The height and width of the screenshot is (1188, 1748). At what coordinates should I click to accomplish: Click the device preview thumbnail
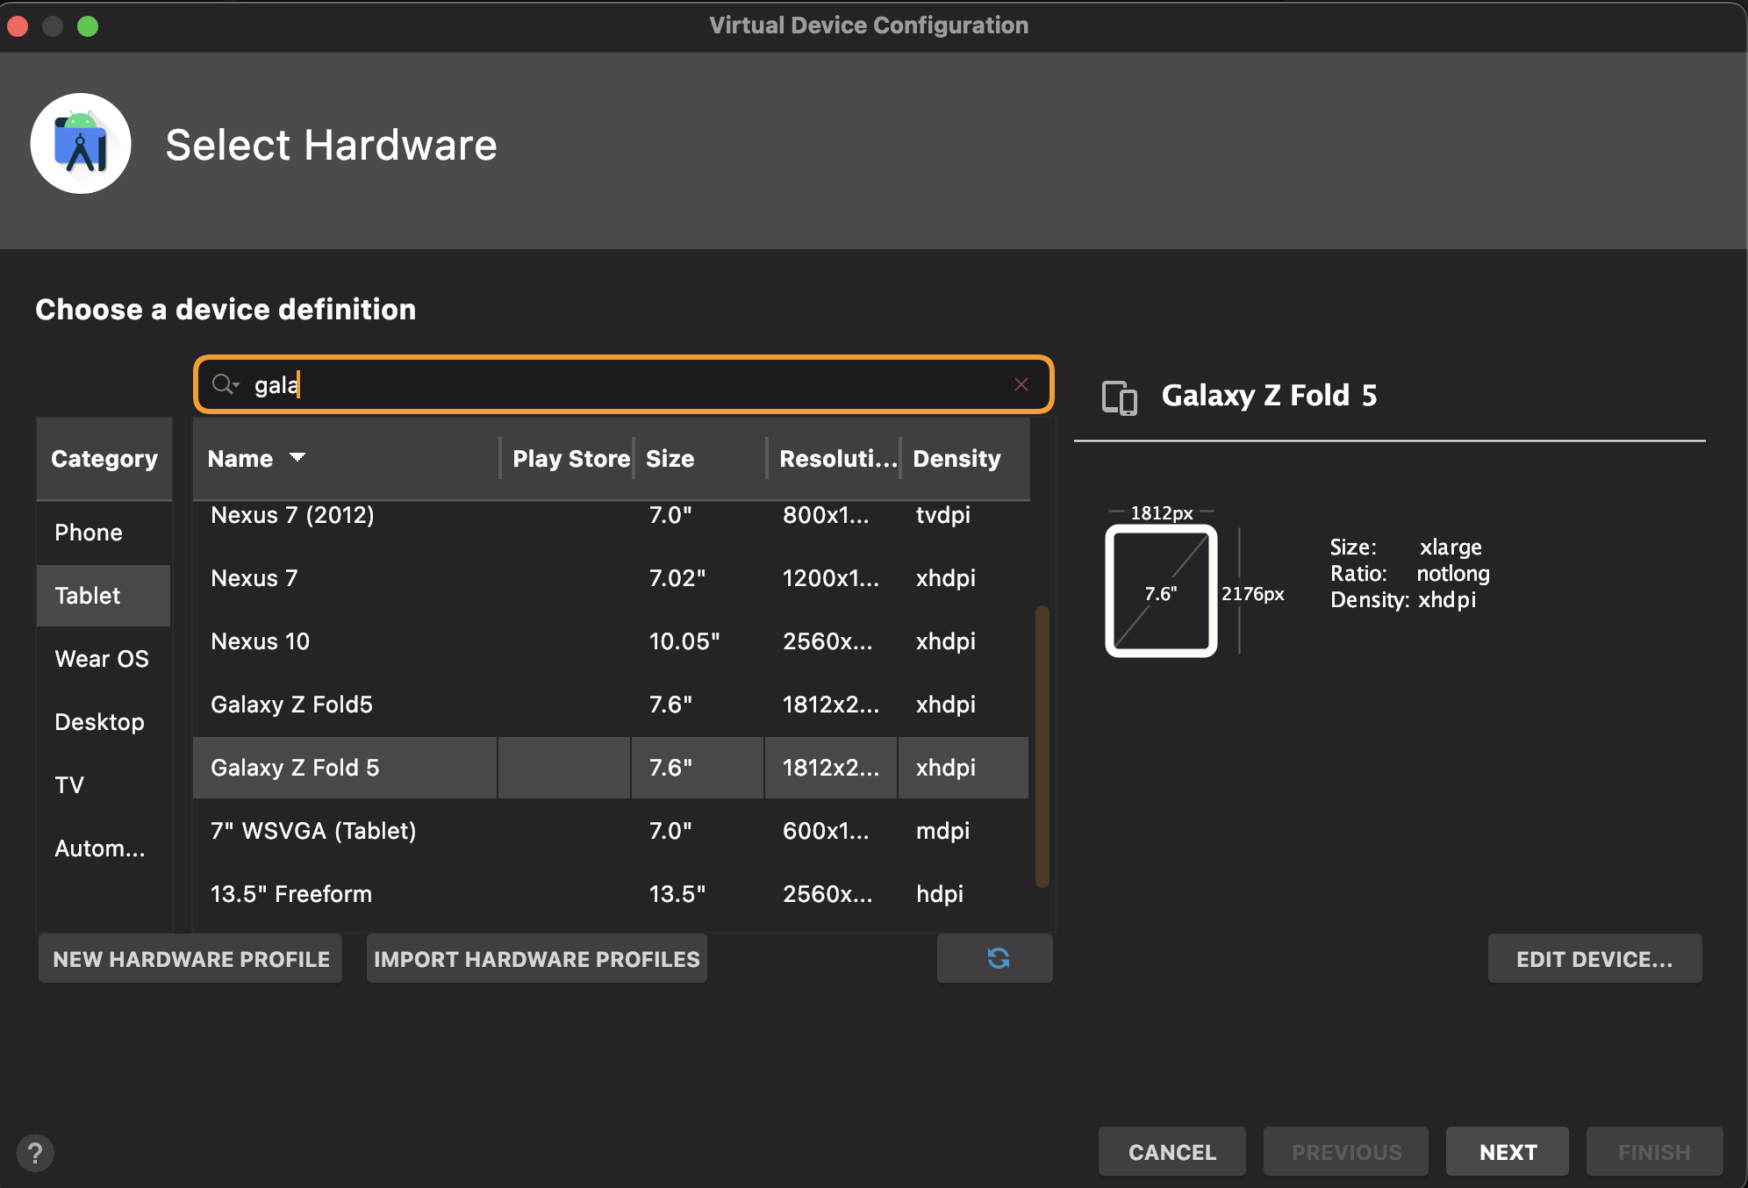point(1161,590)
